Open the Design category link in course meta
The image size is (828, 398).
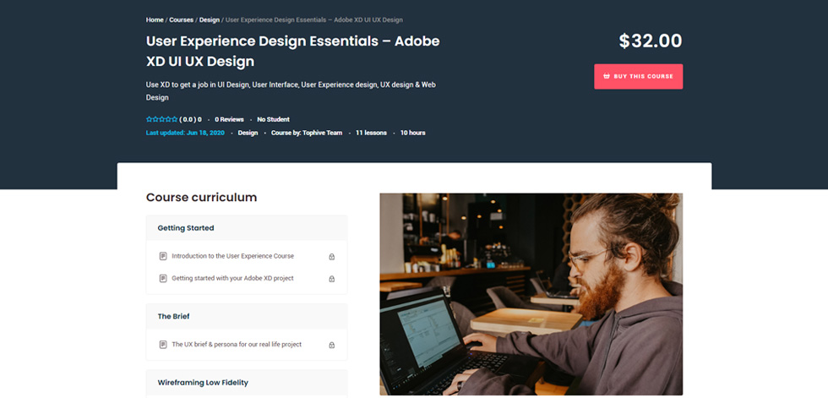click(248, 133)
